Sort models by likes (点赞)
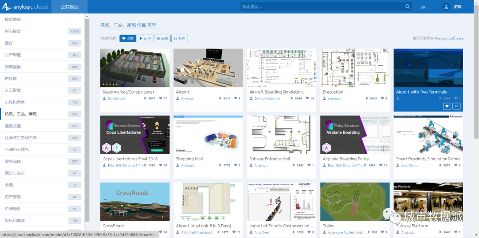Image resolution: width=479 pixels, height=238 pixels. pos(128,39)
